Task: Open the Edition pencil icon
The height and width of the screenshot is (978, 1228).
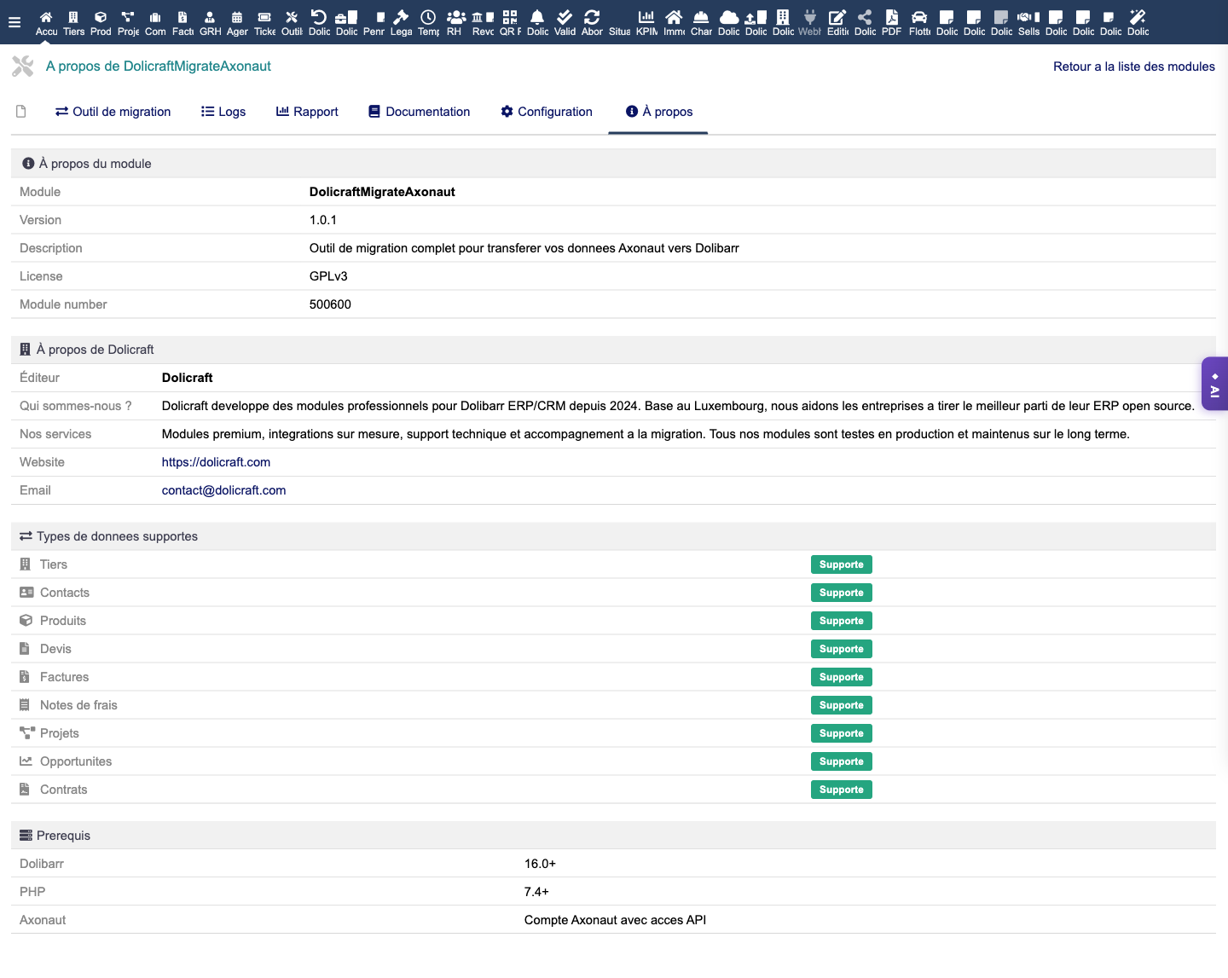Action: coord(837,17)
